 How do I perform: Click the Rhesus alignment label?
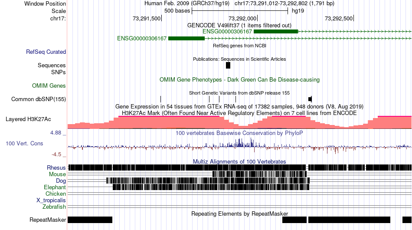(x=56, y=168)
